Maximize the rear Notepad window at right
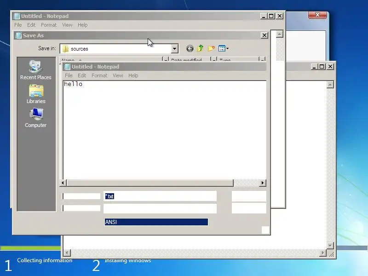 (x=322, y=67)
